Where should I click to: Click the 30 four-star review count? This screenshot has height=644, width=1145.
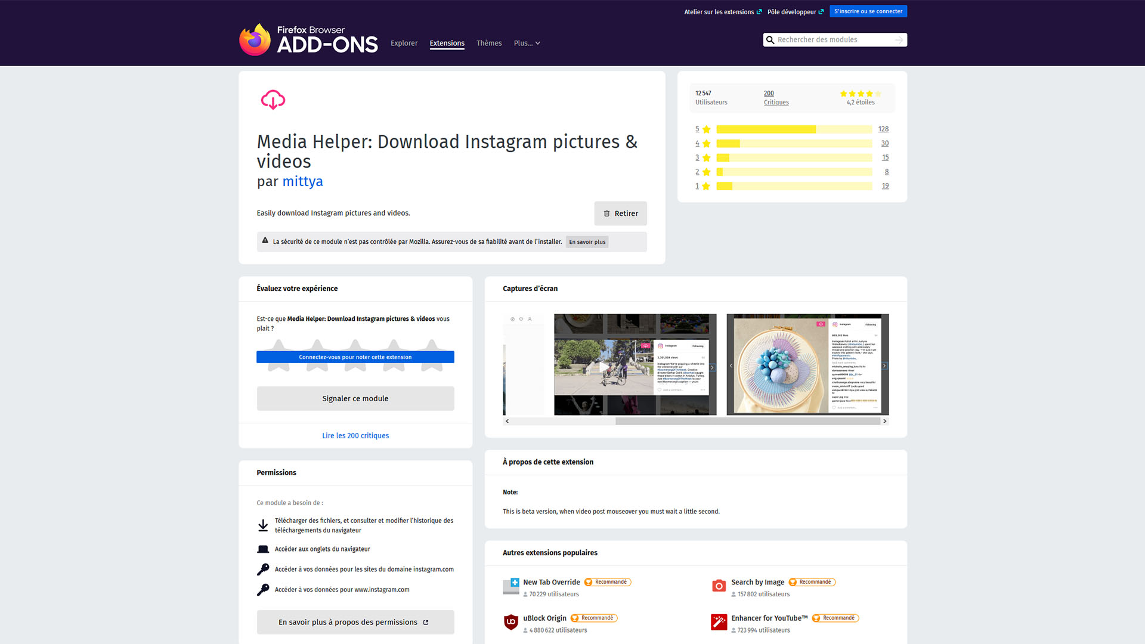pyautogui.click(x=885, y=144)
